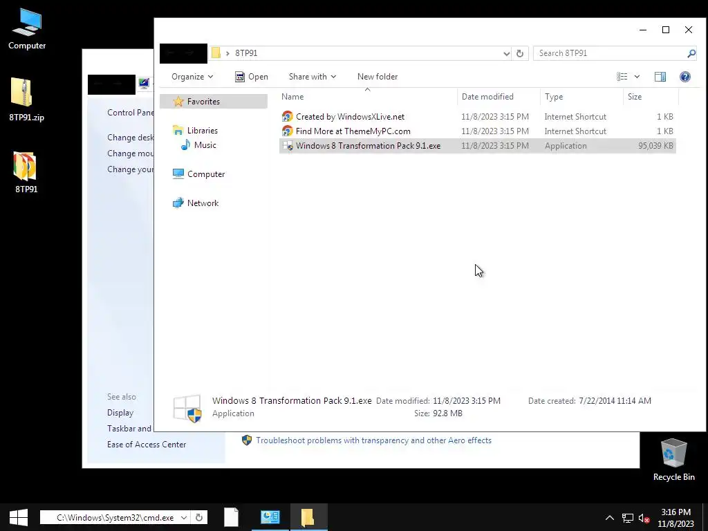Open the taskbar clock and date
Screen dimensions: 708x531
click(x=676, y=518)
